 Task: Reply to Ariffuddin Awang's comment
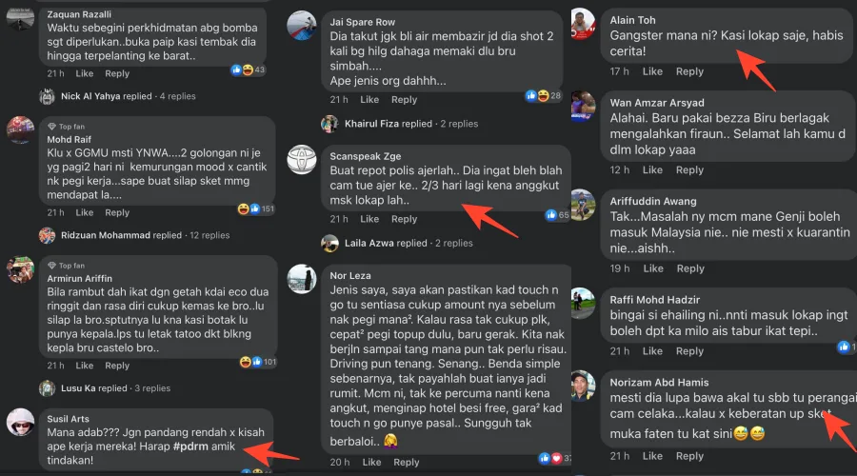[x=690, y=268]
